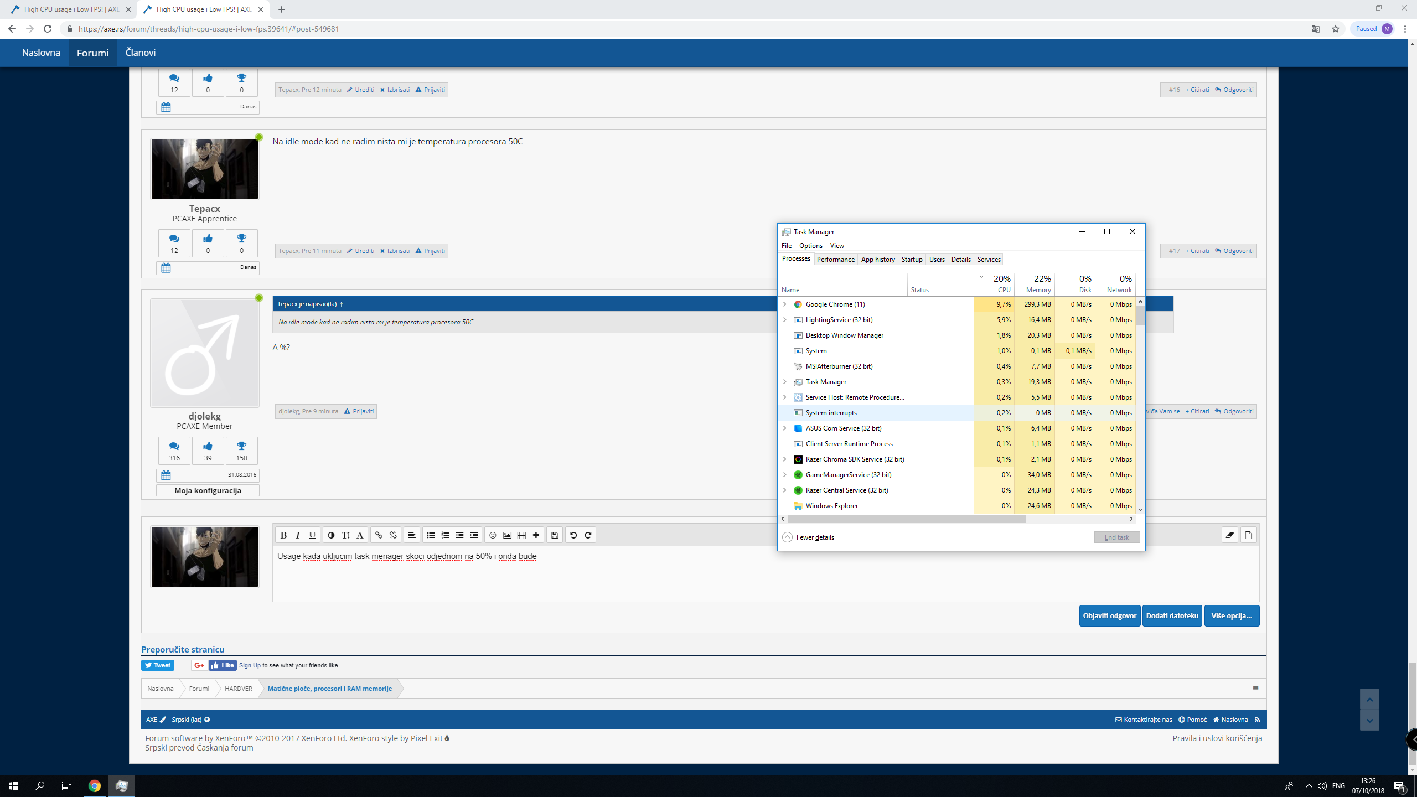Open the Startup tab

tap(912, 260)
